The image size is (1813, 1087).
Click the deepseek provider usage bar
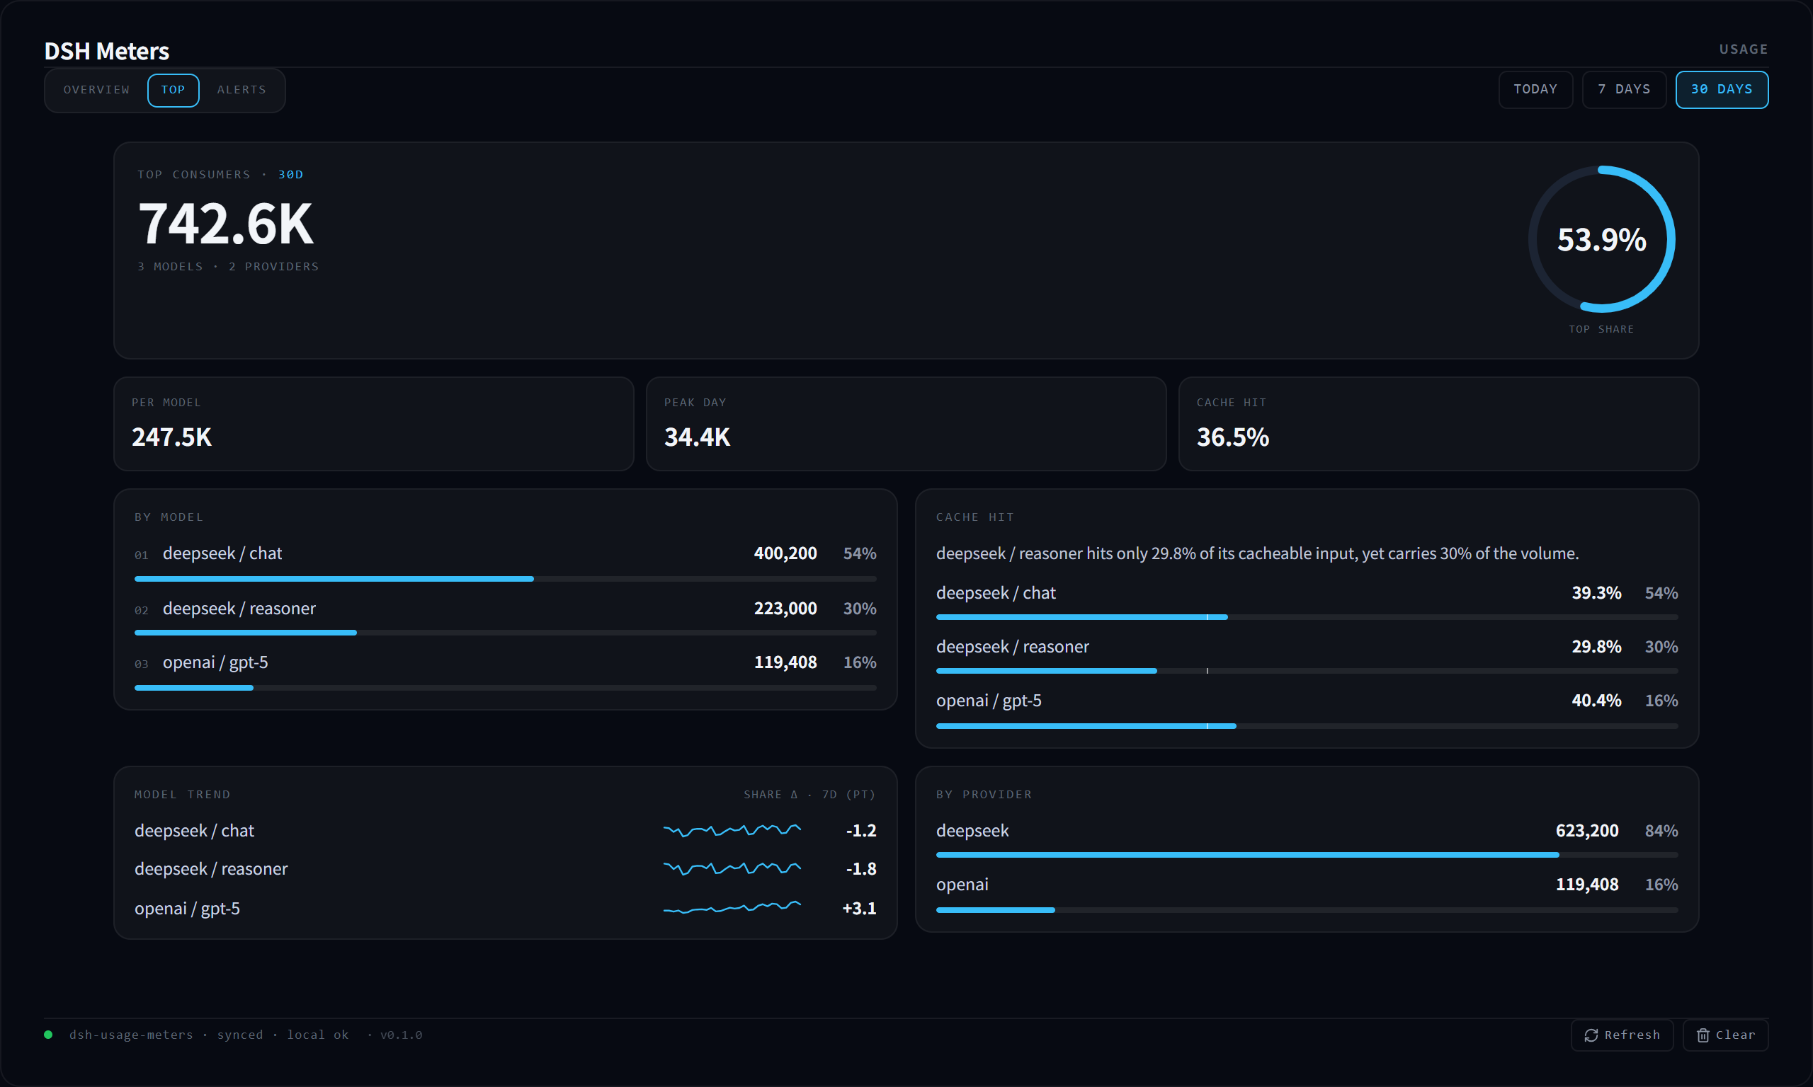1307,855
